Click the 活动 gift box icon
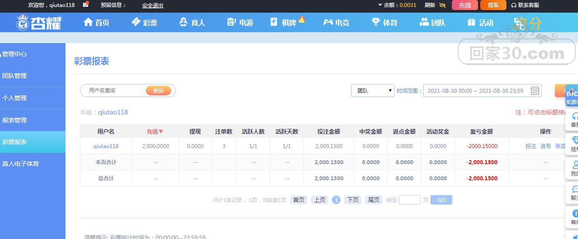Image resolution: width=578 pixels, height=239 pixels. point(471,22)
